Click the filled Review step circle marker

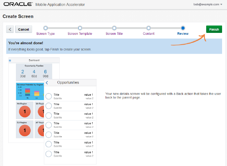click(183, 28)
